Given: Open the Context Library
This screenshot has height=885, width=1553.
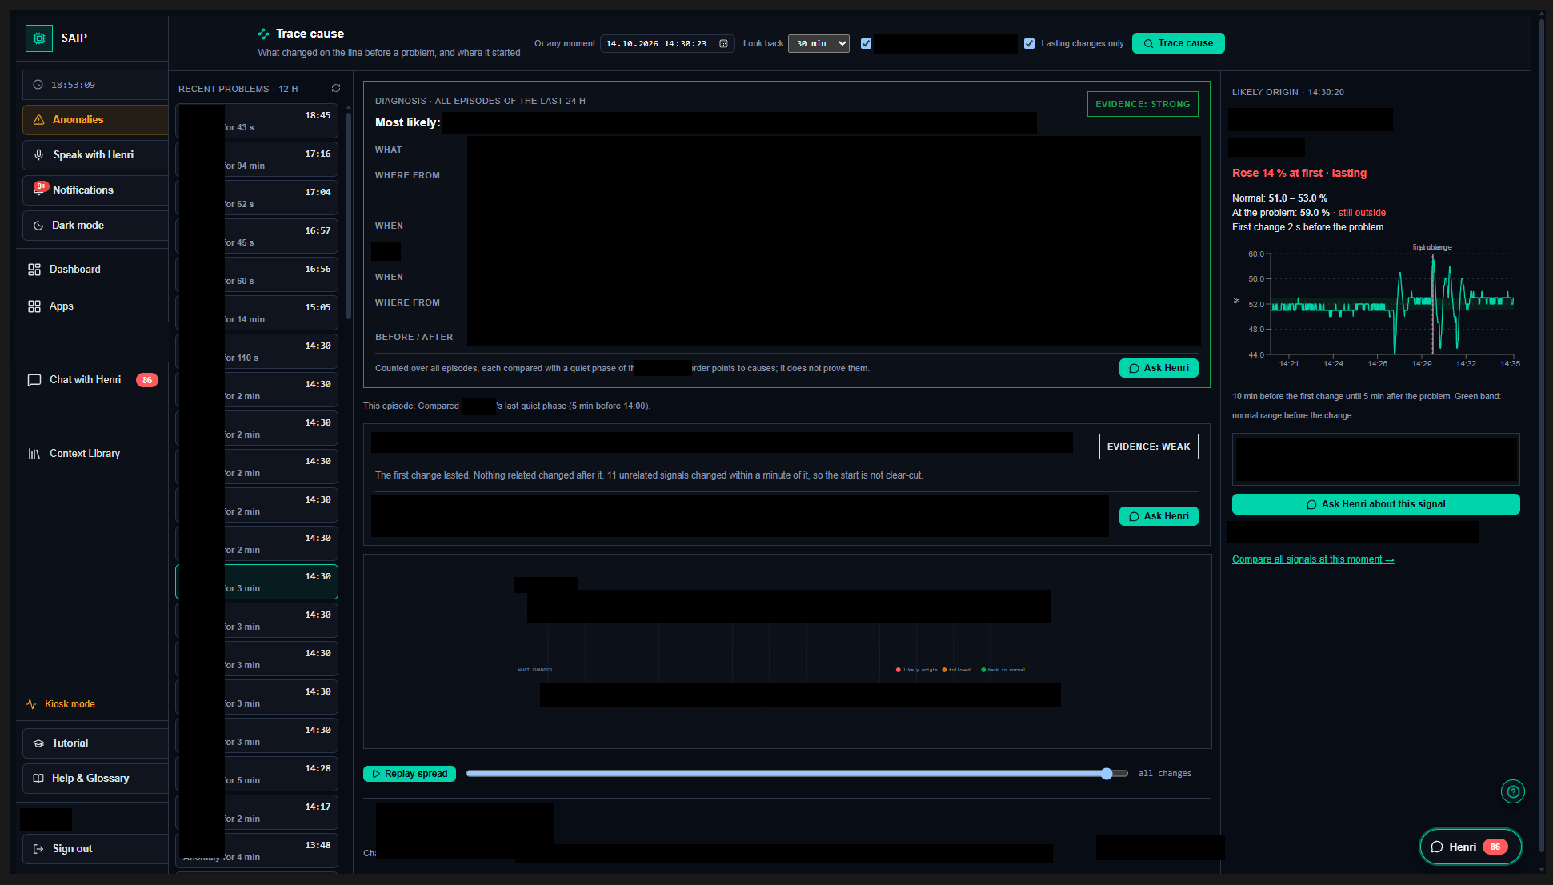Looking at the screenshot, I should click(x=85, y=454).
